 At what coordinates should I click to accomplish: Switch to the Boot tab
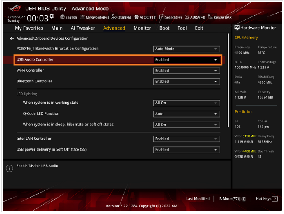pyautogui.click(x=164, y=28)
